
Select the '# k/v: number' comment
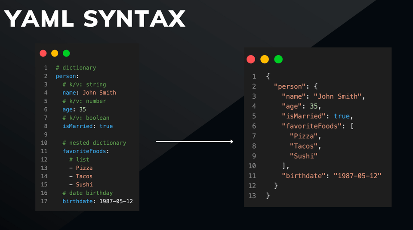(84, 101)
